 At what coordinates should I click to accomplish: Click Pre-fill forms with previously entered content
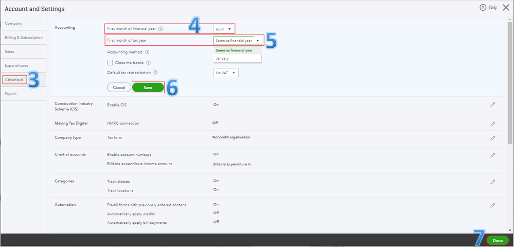[x=147, y=205]
